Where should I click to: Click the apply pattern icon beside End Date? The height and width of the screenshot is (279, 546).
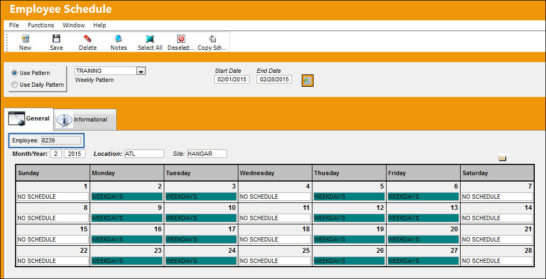(x=308, y=81)
